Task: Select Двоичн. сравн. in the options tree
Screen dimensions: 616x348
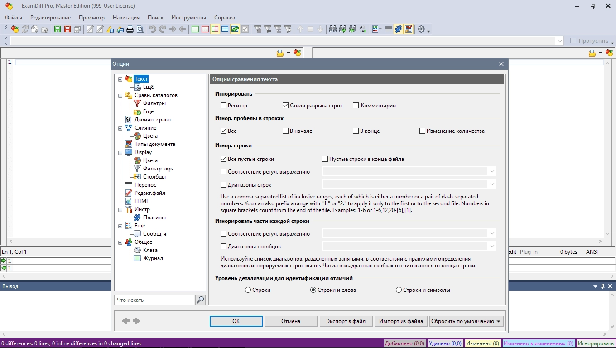Action: click(153, 120)
